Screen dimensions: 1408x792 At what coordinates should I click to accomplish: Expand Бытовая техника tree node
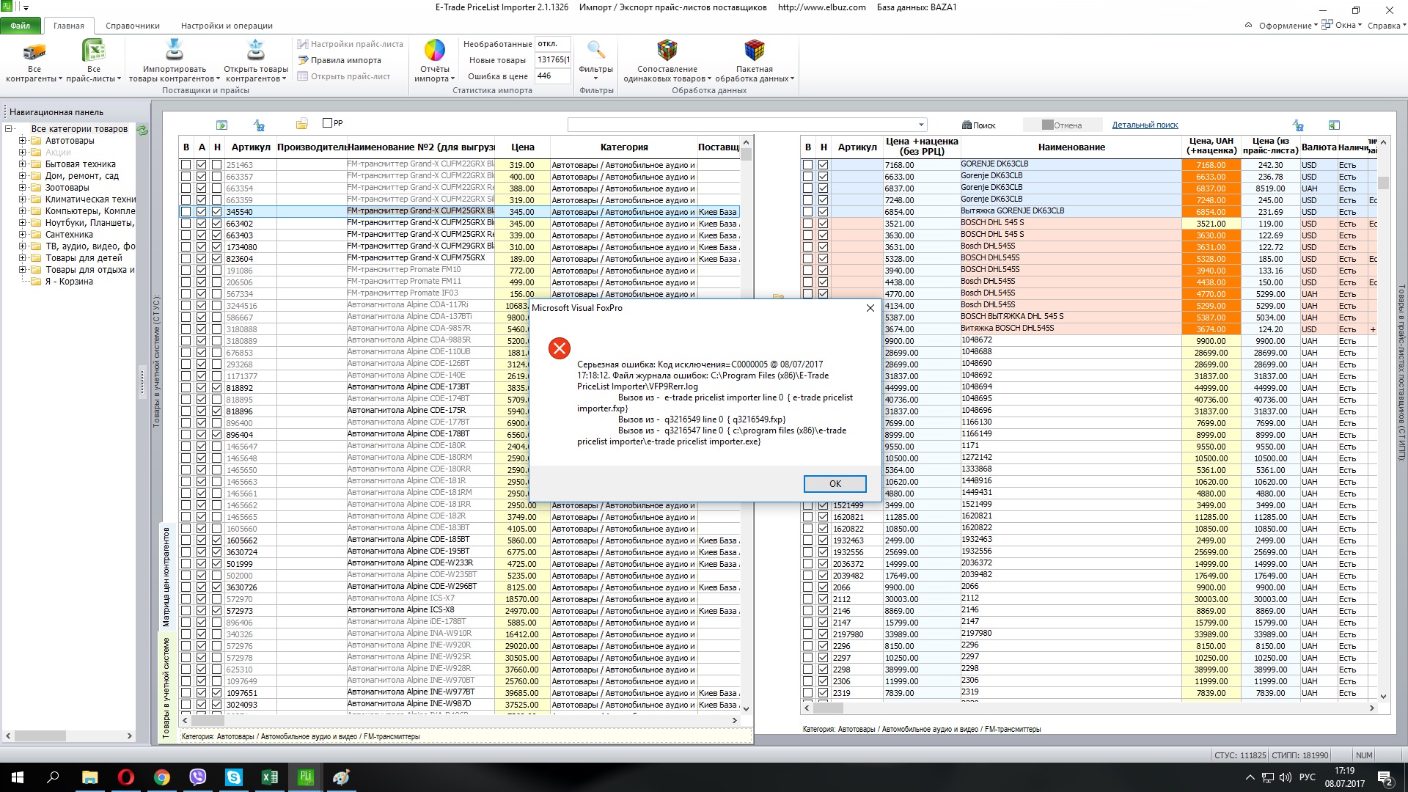tap(23, 164)
